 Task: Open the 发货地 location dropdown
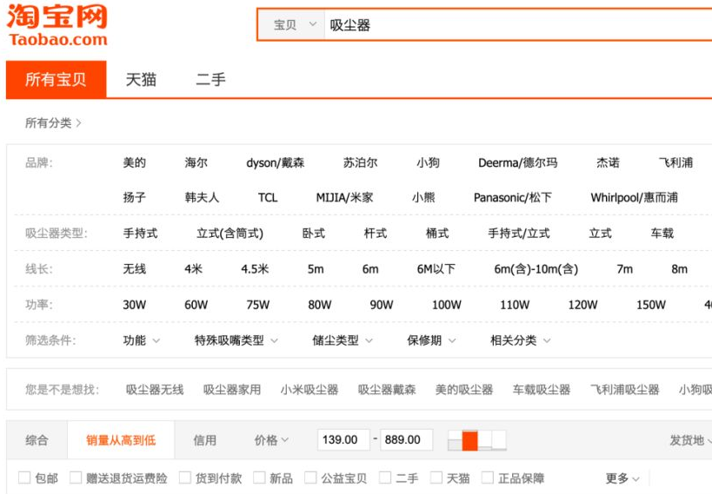coord(689,440)
